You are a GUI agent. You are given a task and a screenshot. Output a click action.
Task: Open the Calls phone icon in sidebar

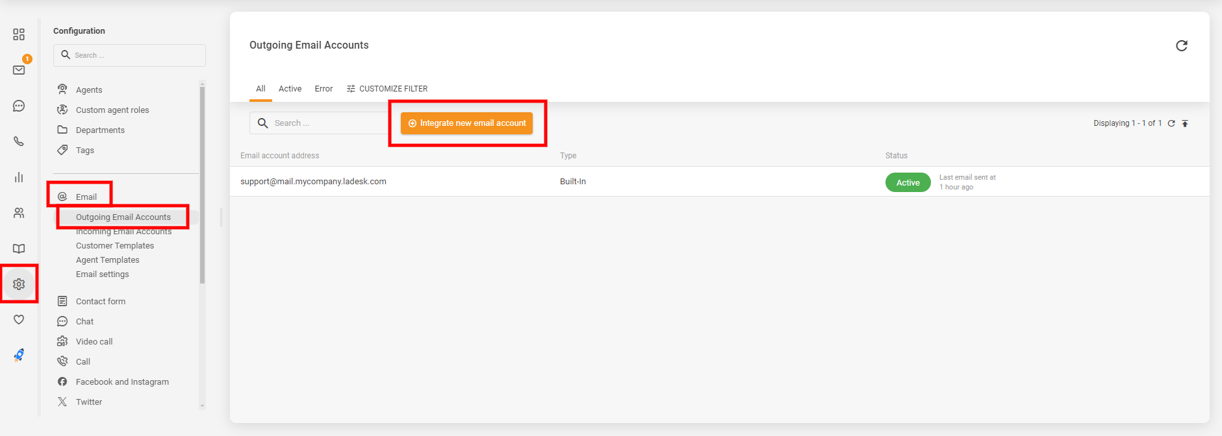click(19, 141)
